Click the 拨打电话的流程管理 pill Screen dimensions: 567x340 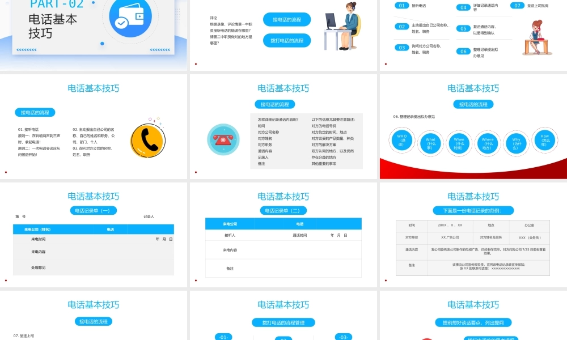click(283, 322)
